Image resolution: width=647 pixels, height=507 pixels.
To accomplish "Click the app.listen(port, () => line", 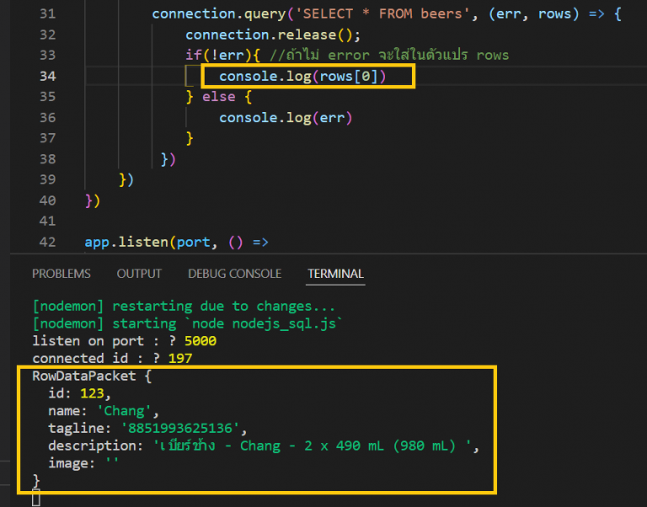I will pyautogui.click(x=175, y=243).
